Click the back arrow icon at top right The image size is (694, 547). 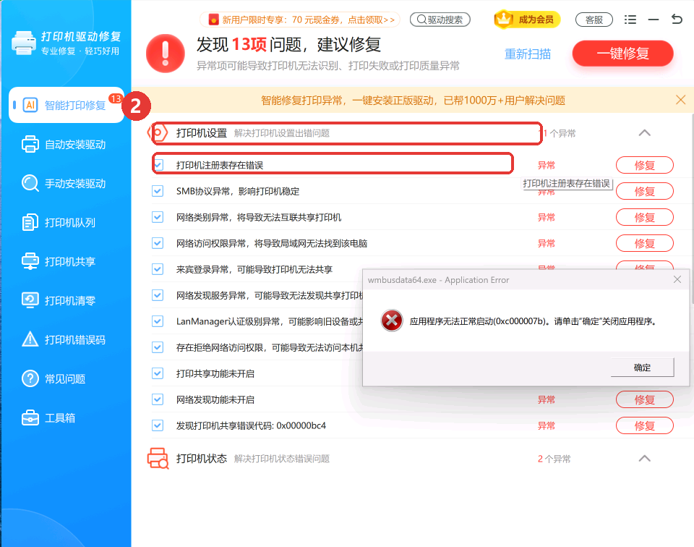point(677,19)
